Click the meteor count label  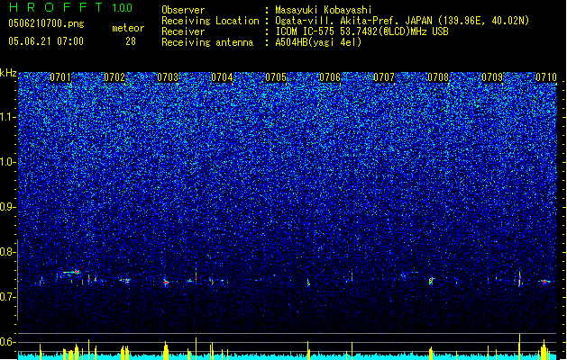click(128, 28)
